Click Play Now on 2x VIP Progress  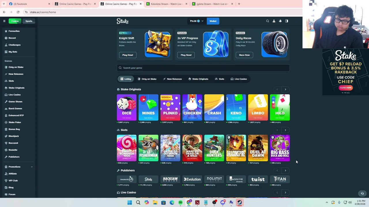click(186, 55)
